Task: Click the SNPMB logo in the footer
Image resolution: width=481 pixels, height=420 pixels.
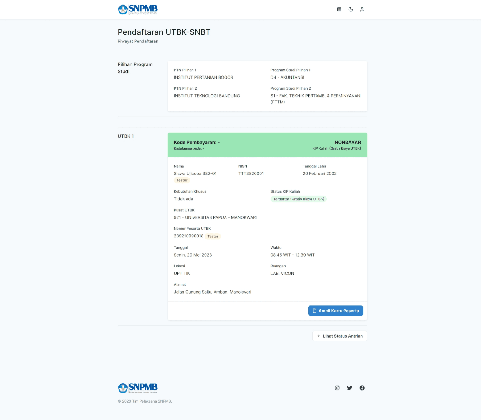Action: 138,388
